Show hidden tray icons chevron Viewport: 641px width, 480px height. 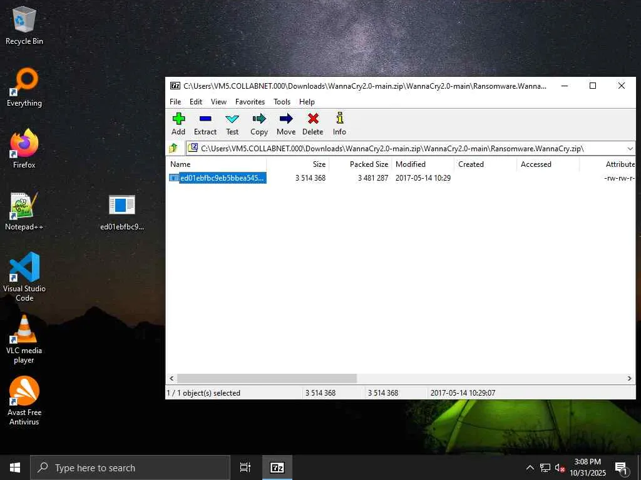click(530, 467)
